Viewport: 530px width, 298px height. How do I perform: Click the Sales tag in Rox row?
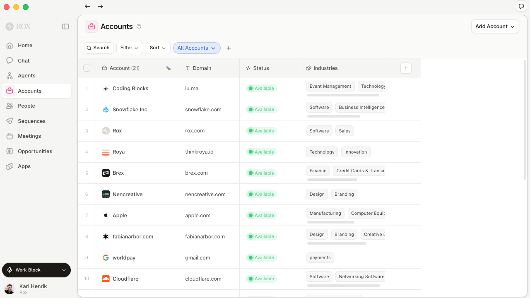click(x=344, y=131)
